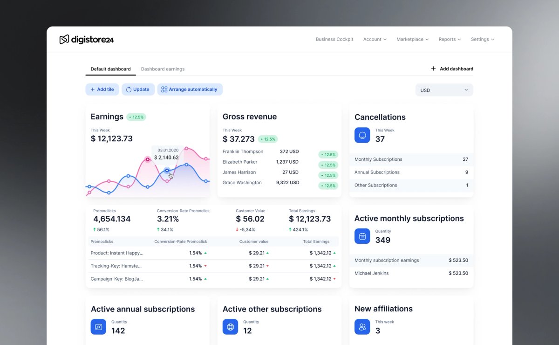Click the Add dashboard button
Screen dimensions: 559x345
[452, 69]
